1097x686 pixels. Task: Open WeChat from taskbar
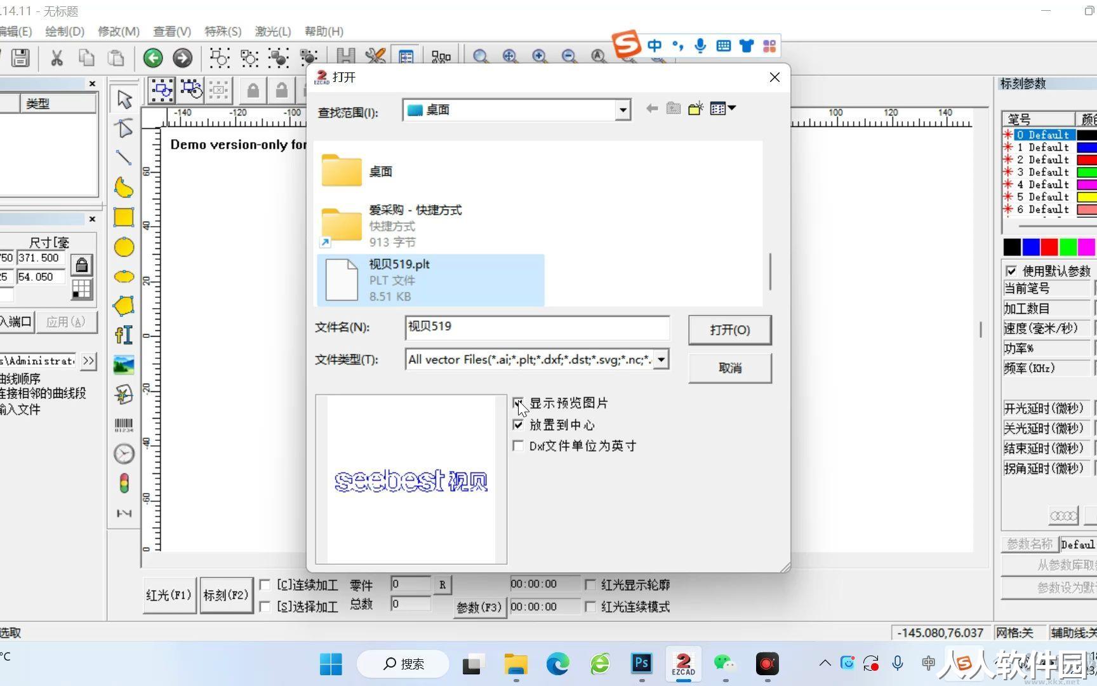click(x=724, y=664)
